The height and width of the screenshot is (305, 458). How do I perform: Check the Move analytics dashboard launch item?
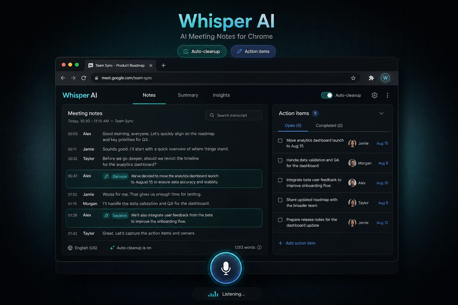coord(280,141)
